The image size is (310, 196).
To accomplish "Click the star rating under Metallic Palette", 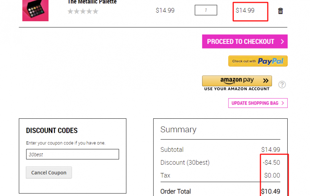I will click(x=83, y=11).
